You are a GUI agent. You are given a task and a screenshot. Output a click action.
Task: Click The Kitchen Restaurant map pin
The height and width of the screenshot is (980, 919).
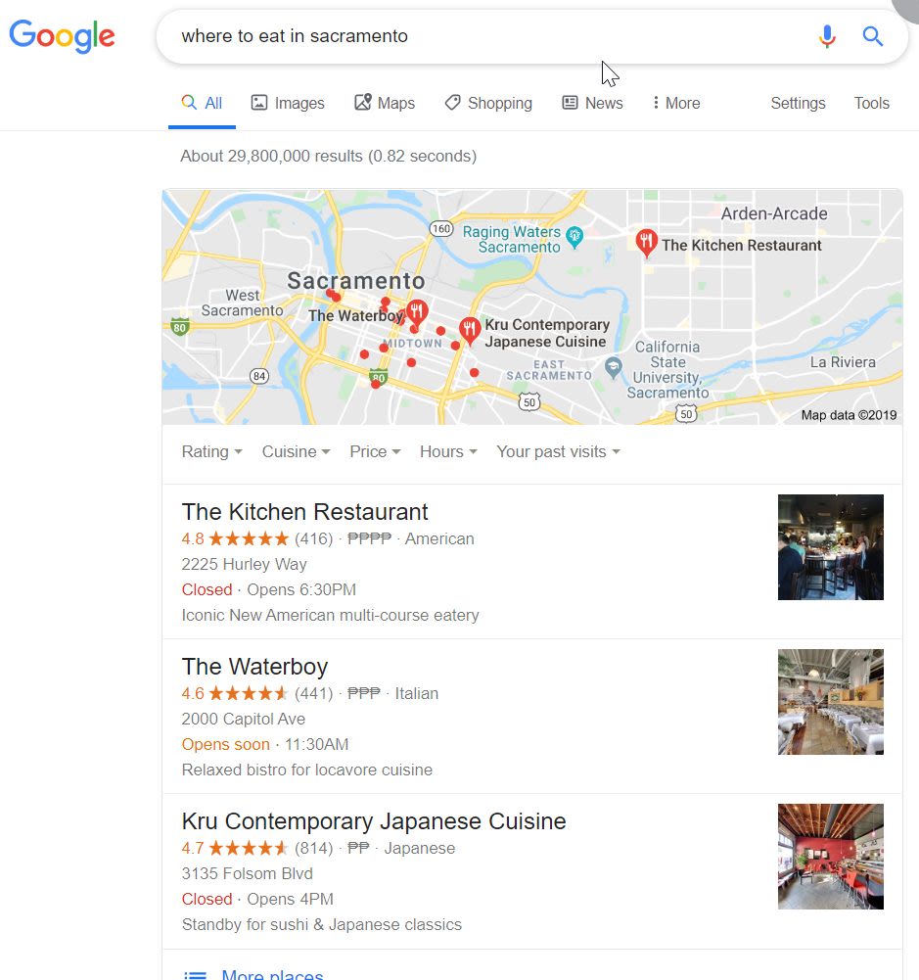tap(646, 243)
